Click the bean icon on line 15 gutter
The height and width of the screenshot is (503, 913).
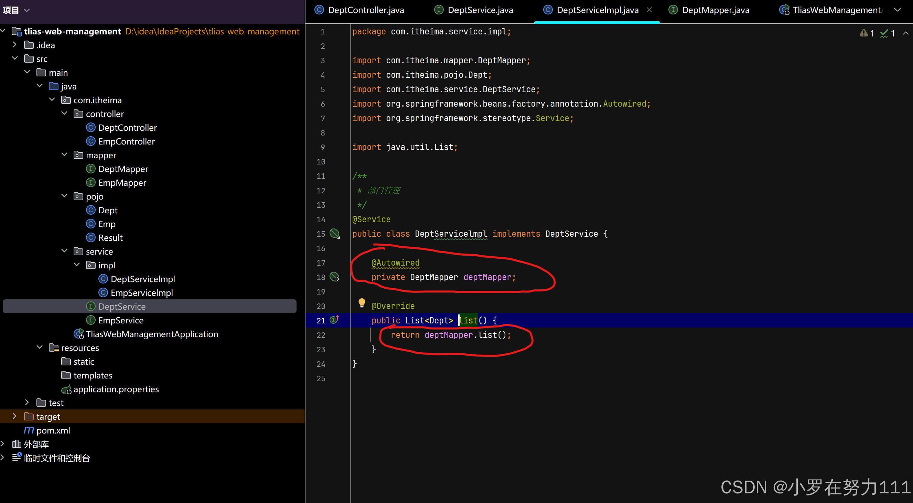(x=334, y=234)
